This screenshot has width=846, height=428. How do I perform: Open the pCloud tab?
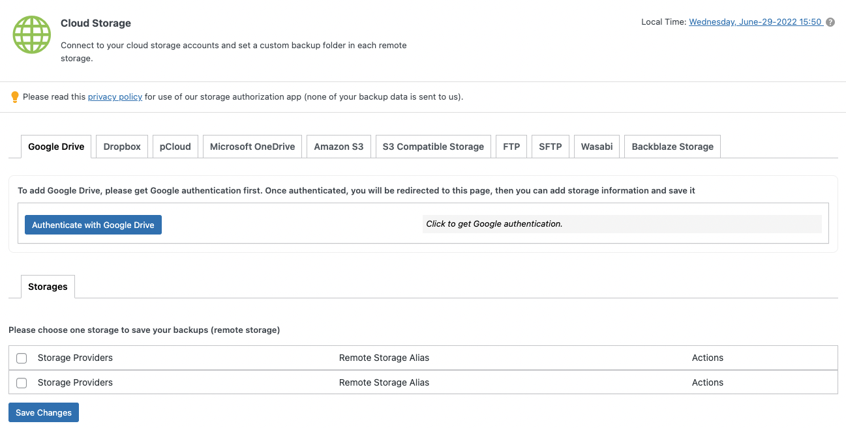(175, 147)
